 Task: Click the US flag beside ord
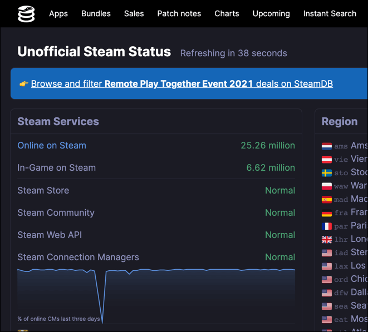pyautogui.click(x=327, y=280)
